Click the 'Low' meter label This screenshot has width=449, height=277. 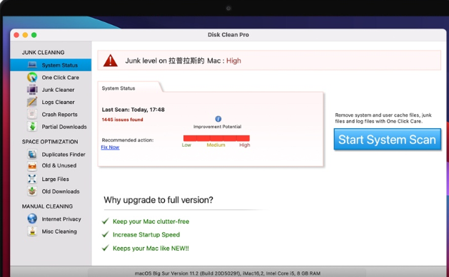(x=186, y=145)
